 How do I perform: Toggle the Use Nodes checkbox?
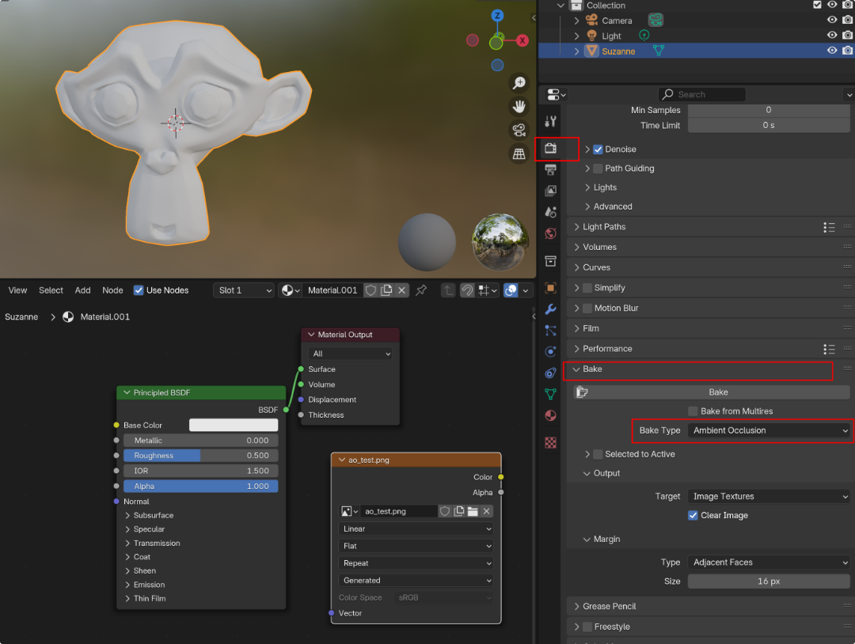pos(139,290)
